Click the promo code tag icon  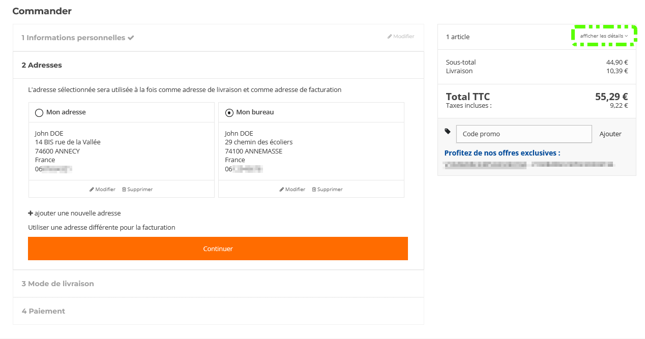coord(448,131)
